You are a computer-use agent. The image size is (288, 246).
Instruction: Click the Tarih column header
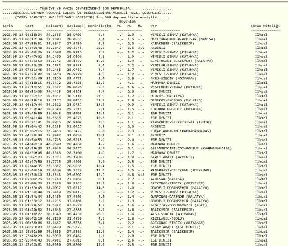(x=8, y=26)
